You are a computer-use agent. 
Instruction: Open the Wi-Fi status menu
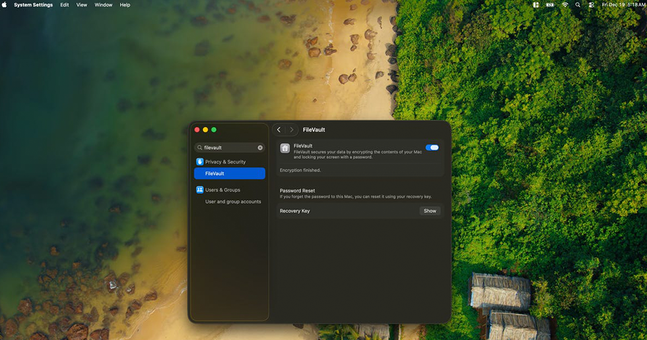tap(564, 5)
